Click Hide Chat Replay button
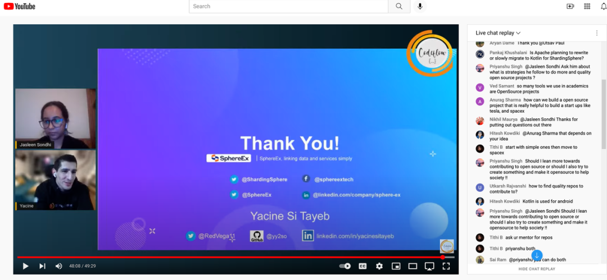The width and height of the screenshot is (607, 280). point(537,269)
